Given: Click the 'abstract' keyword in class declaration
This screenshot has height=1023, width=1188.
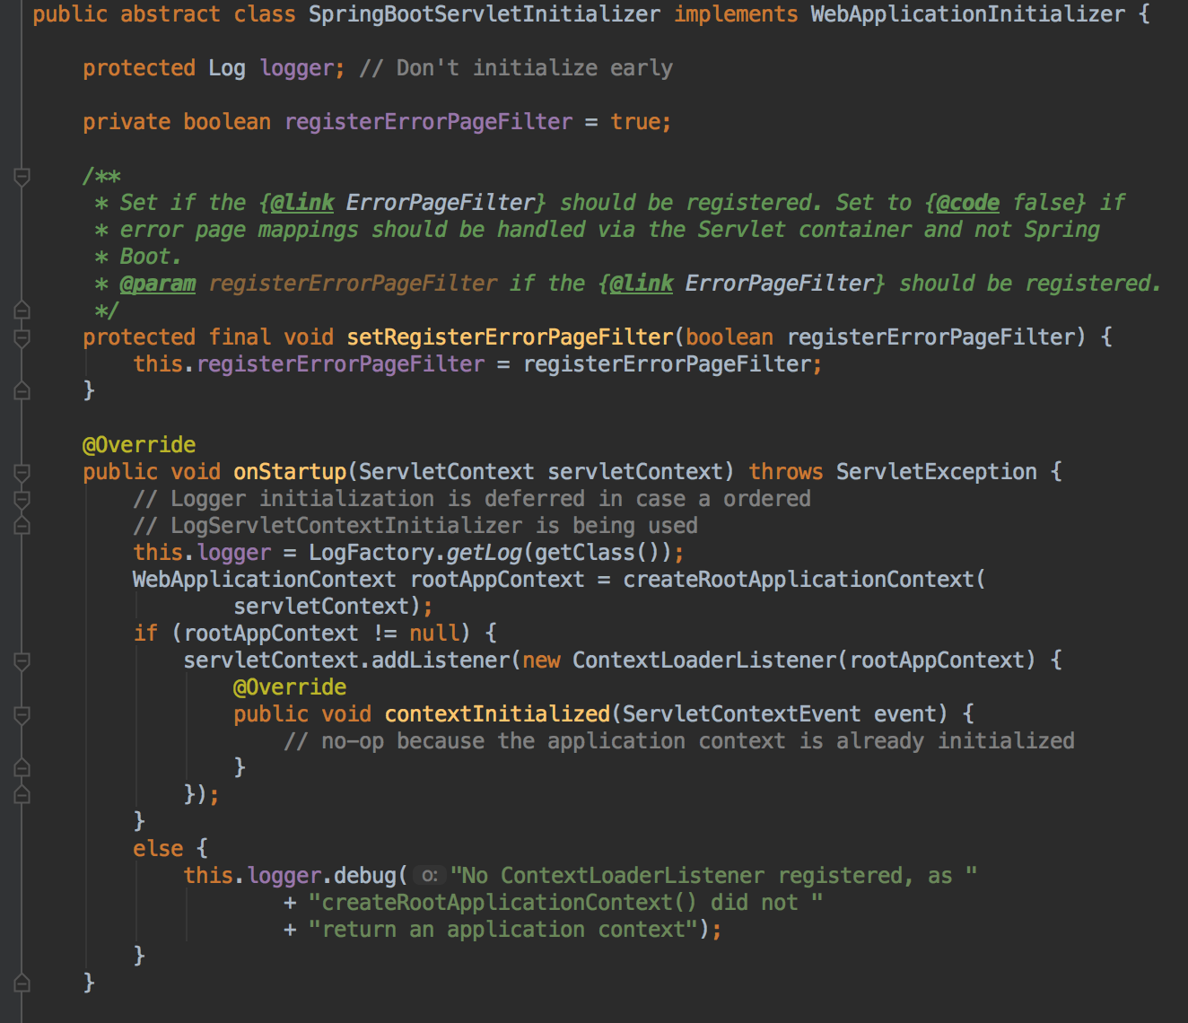Looking at the screenshot, I should [170, 14].
